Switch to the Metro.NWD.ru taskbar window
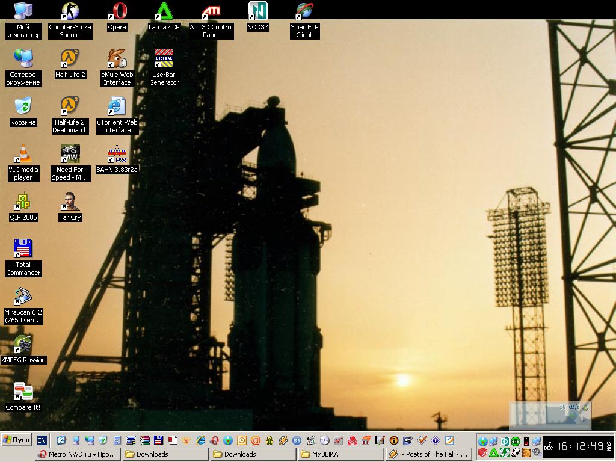 pos(78,454)
